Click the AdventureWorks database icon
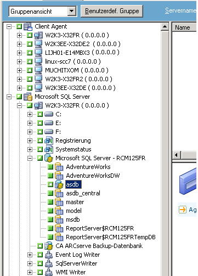The width and height of the screenshot is (198, 276). tap(59, 167)
